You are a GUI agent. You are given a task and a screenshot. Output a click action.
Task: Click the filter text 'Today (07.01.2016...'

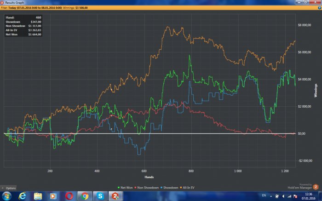pyautogui.click(x=35, y=8)
